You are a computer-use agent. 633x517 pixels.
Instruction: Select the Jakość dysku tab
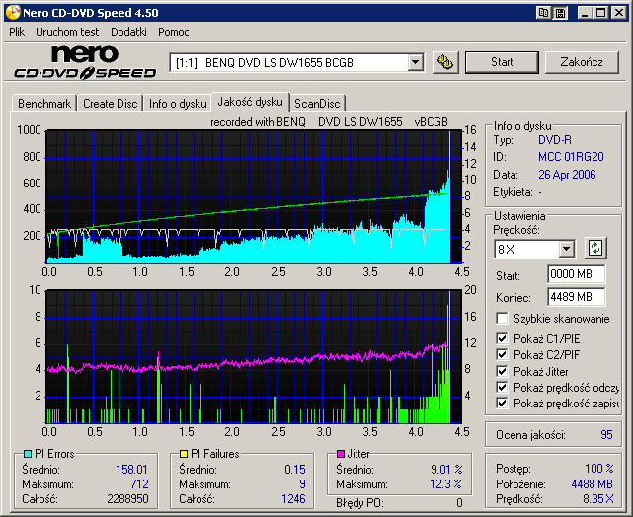click(x=250, y=102)
